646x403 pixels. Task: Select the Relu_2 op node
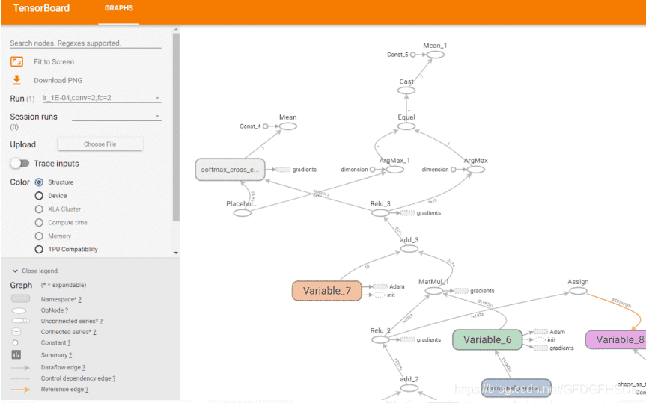(380, 339)
